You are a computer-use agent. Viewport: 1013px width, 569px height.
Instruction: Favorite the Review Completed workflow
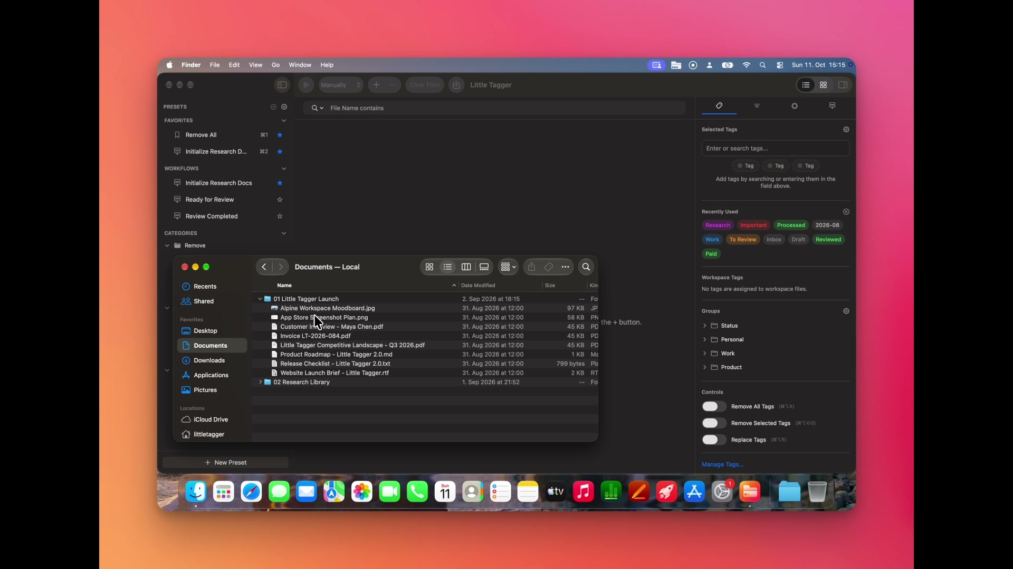coord(280,217)
